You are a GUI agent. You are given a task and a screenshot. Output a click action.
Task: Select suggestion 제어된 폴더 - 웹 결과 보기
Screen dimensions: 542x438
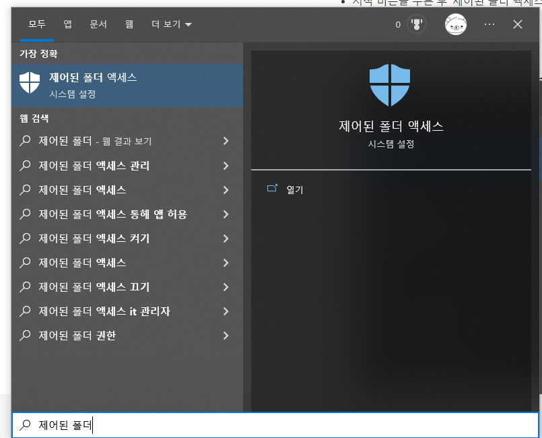pyautogui.click(x=127, y=141)
